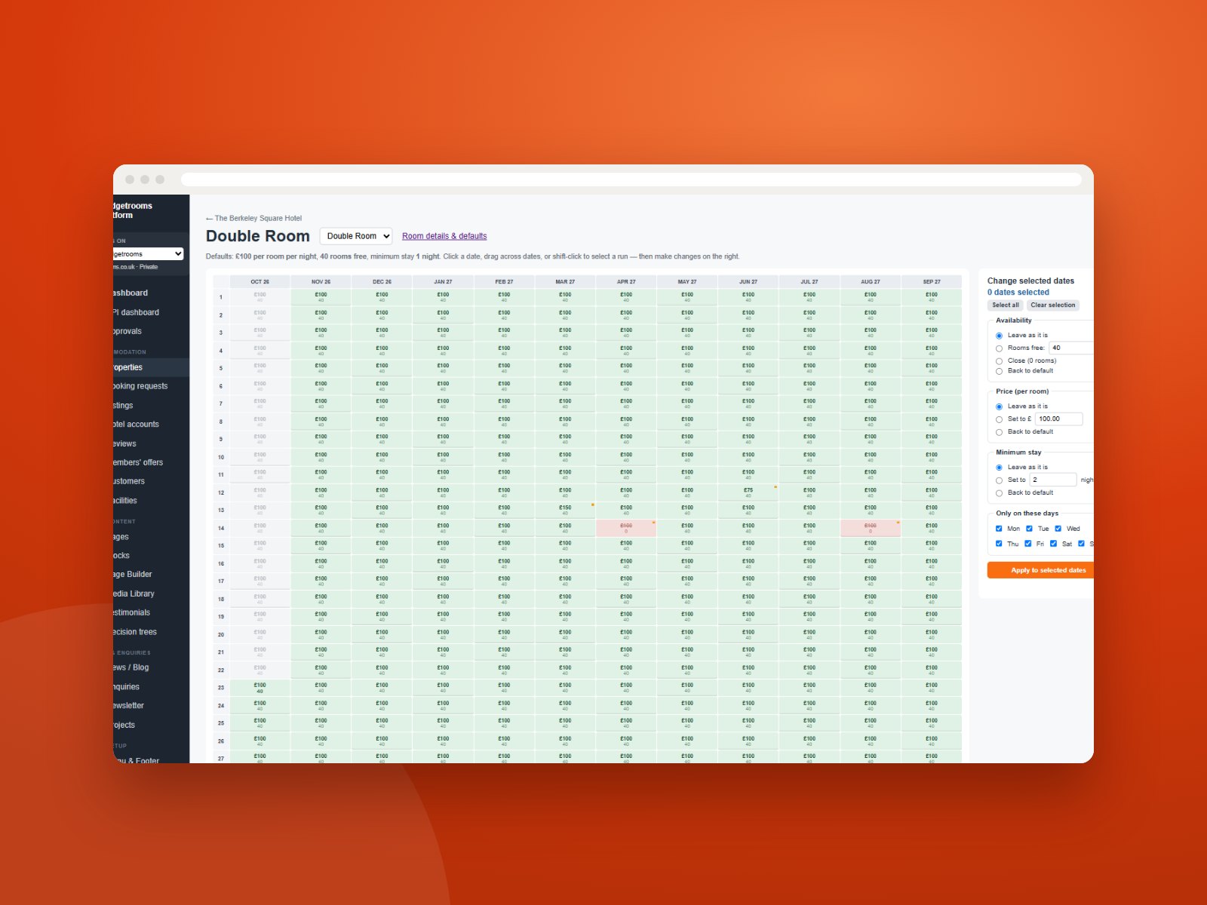Select Price 'Set to £' radio option
The width and height of the screenshot is (1207, 905).
[999, 419]
